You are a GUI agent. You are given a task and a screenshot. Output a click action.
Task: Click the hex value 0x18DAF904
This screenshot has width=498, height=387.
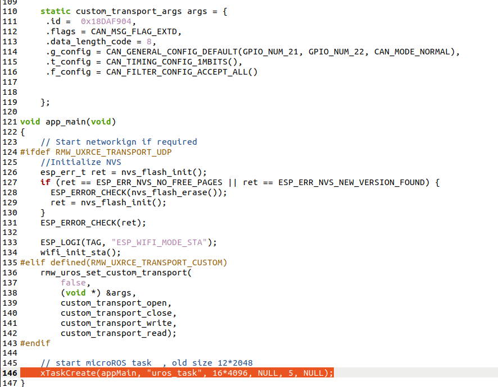[106, 21]
